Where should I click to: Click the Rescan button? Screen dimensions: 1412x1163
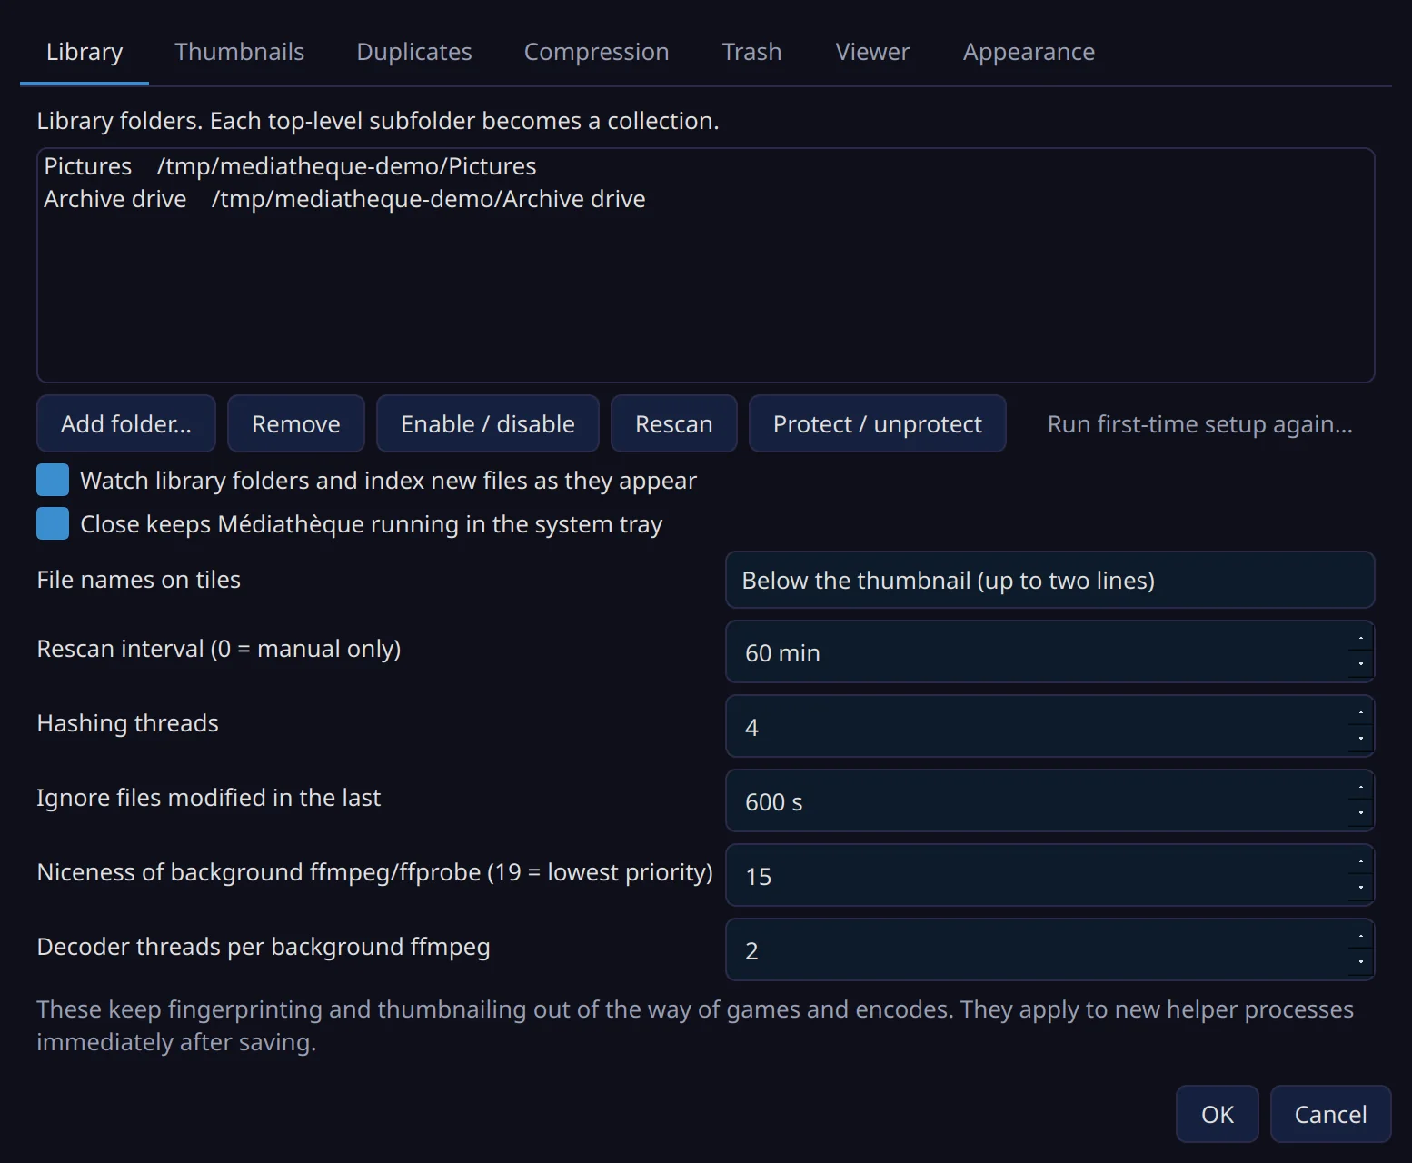674,423
